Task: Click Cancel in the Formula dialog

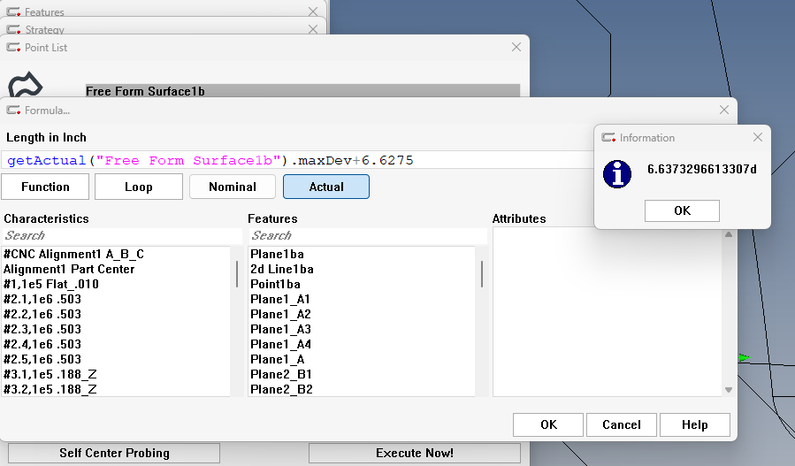Action: click(x=621, y=424)
